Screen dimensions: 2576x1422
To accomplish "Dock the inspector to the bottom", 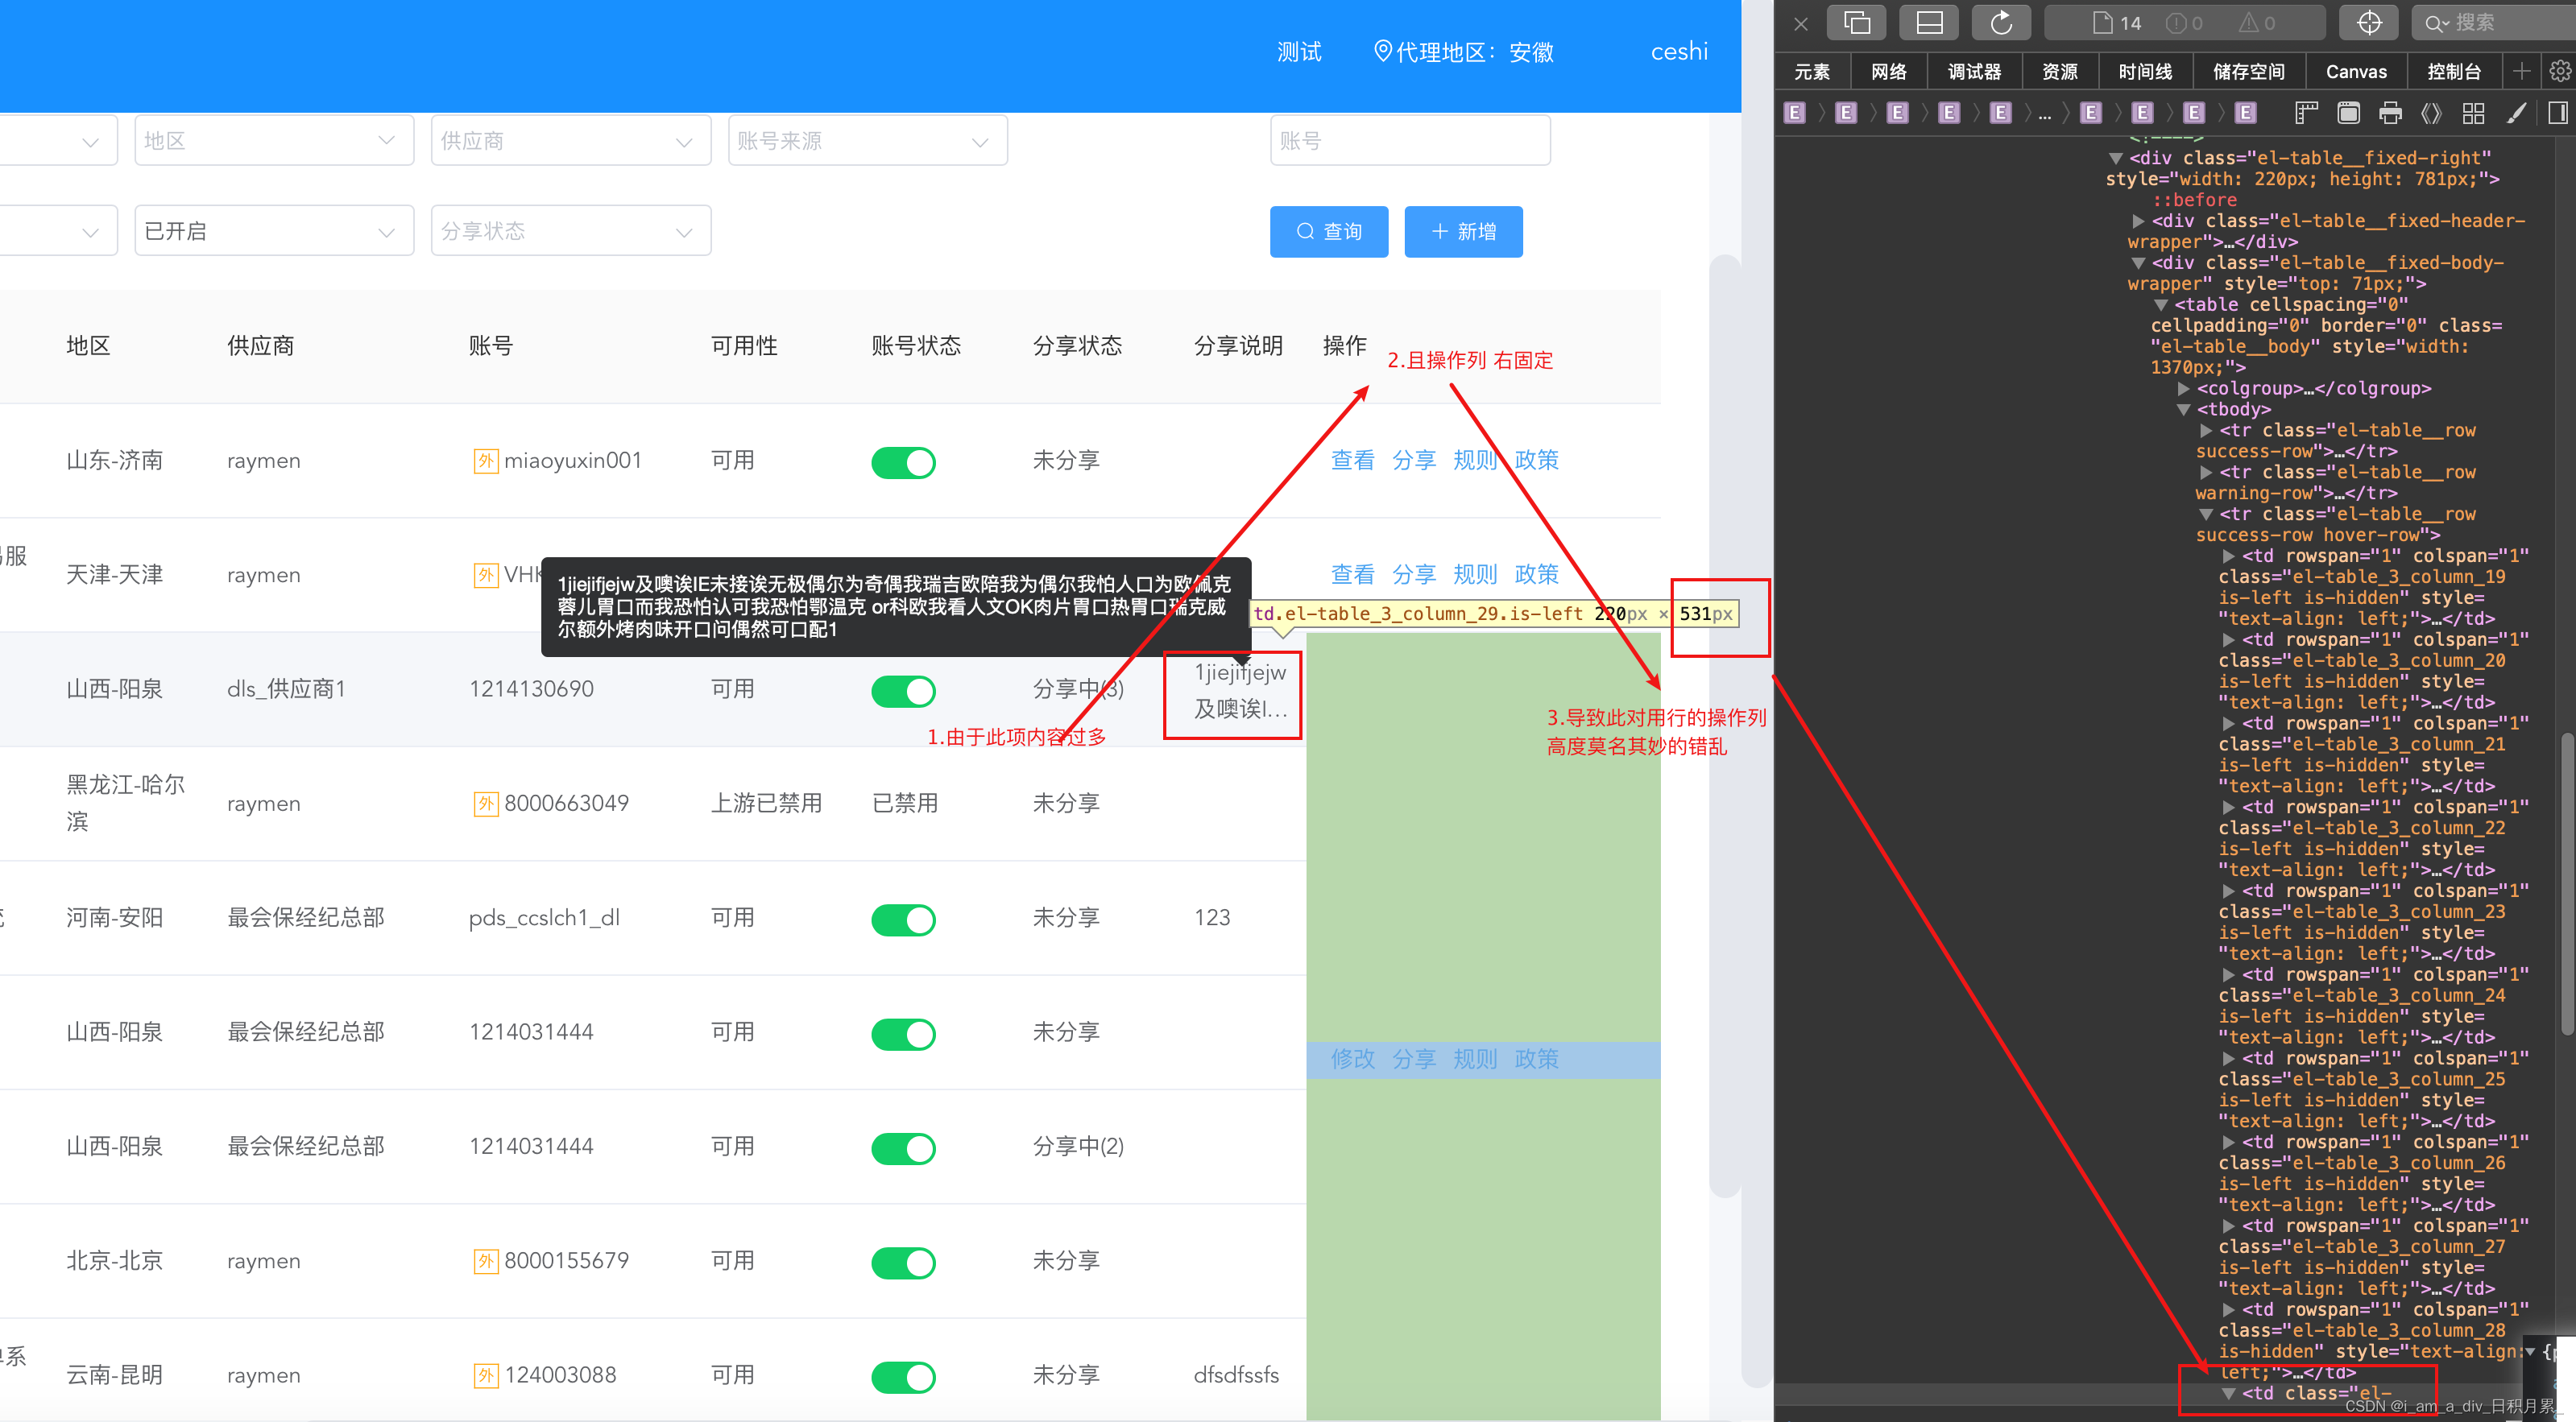I will [x=1929, y=22].
